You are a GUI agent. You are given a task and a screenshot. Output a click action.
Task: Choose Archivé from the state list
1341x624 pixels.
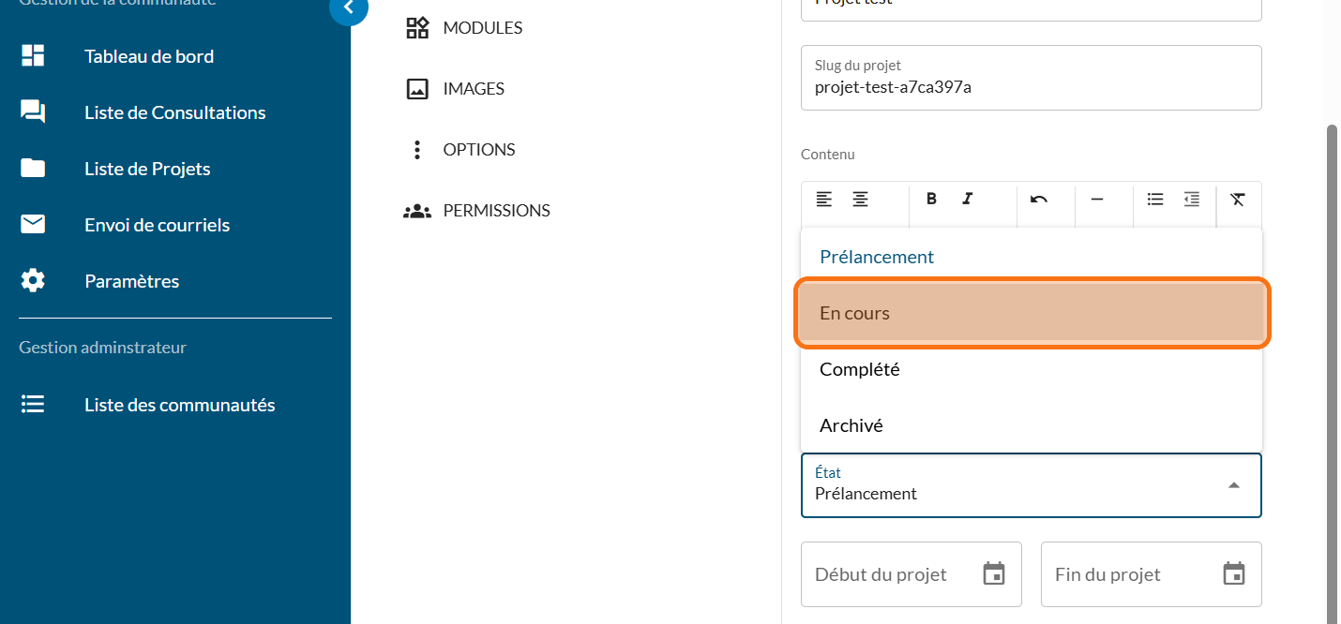(1032, 425)
